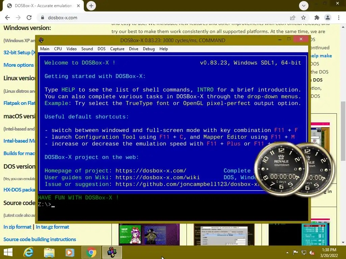This screenshot has height=259, width=346.
Task: Open media player taskbar icon
Action: click(x=70, y=252)
